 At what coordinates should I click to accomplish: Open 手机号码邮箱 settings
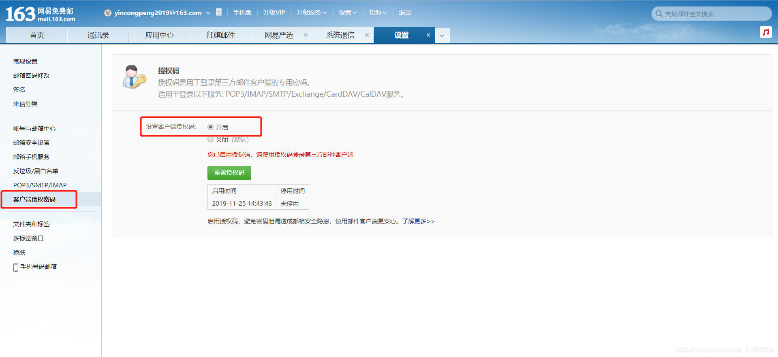(38, 267)
